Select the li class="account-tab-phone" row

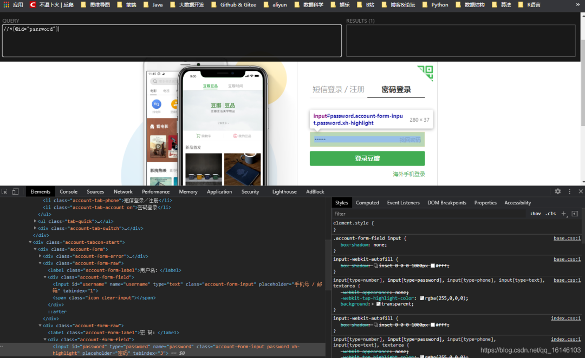107,201
